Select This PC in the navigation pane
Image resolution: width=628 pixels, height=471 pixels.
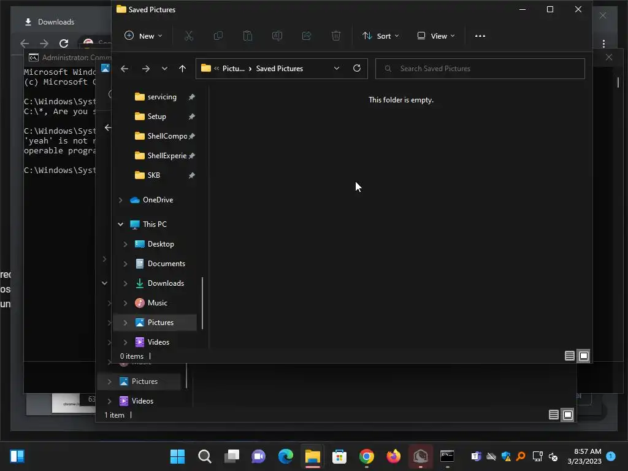155,224
